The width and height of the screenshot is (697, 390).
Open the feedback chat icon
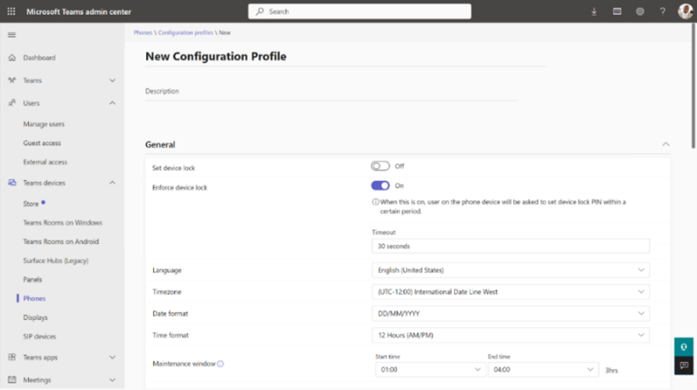(x=683, y=365)
